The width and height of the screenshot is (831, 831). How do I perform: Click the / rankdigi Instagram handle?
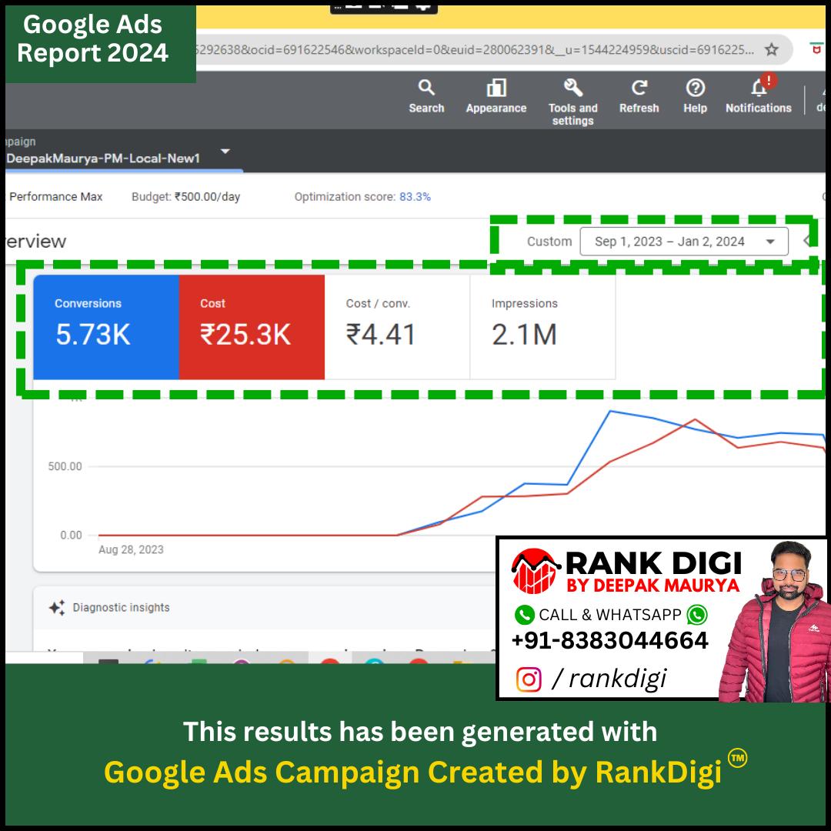click(x=609, y=679)
